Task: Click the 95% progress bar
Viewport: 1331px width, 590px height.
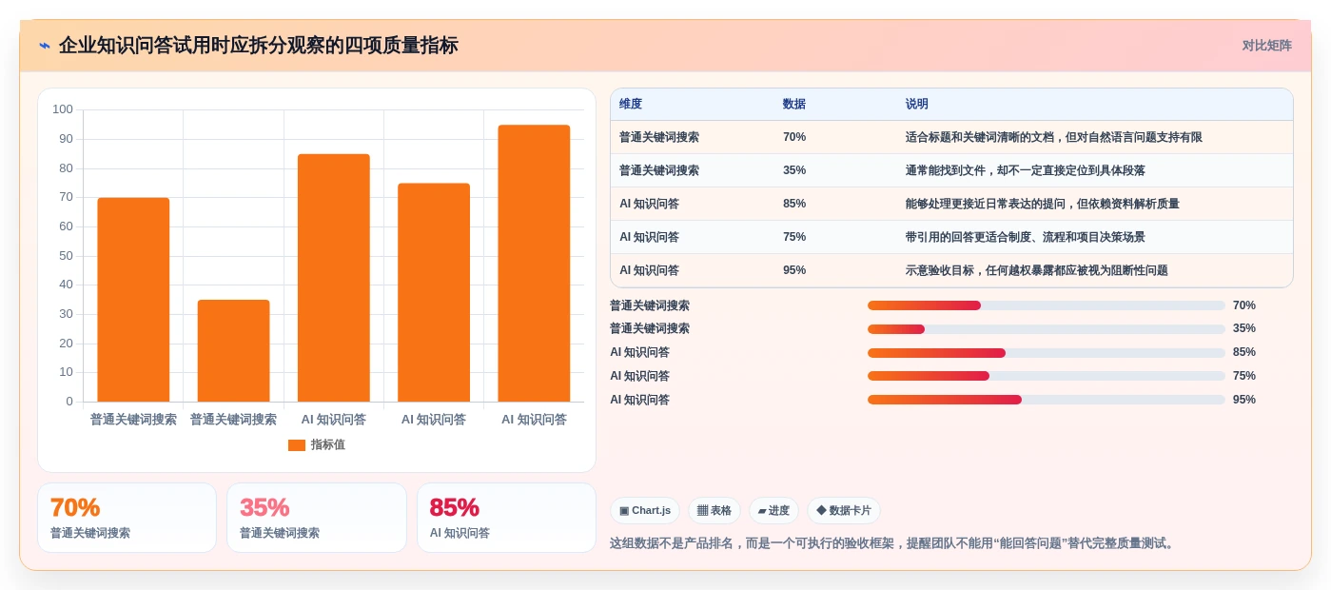Action: point(1047,400)
